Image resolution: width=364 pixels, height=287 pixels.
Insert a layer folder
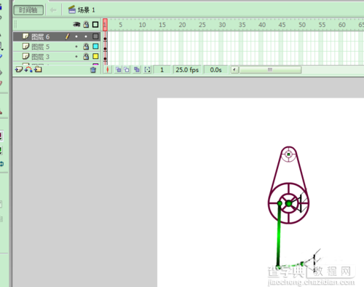[38, 69]
